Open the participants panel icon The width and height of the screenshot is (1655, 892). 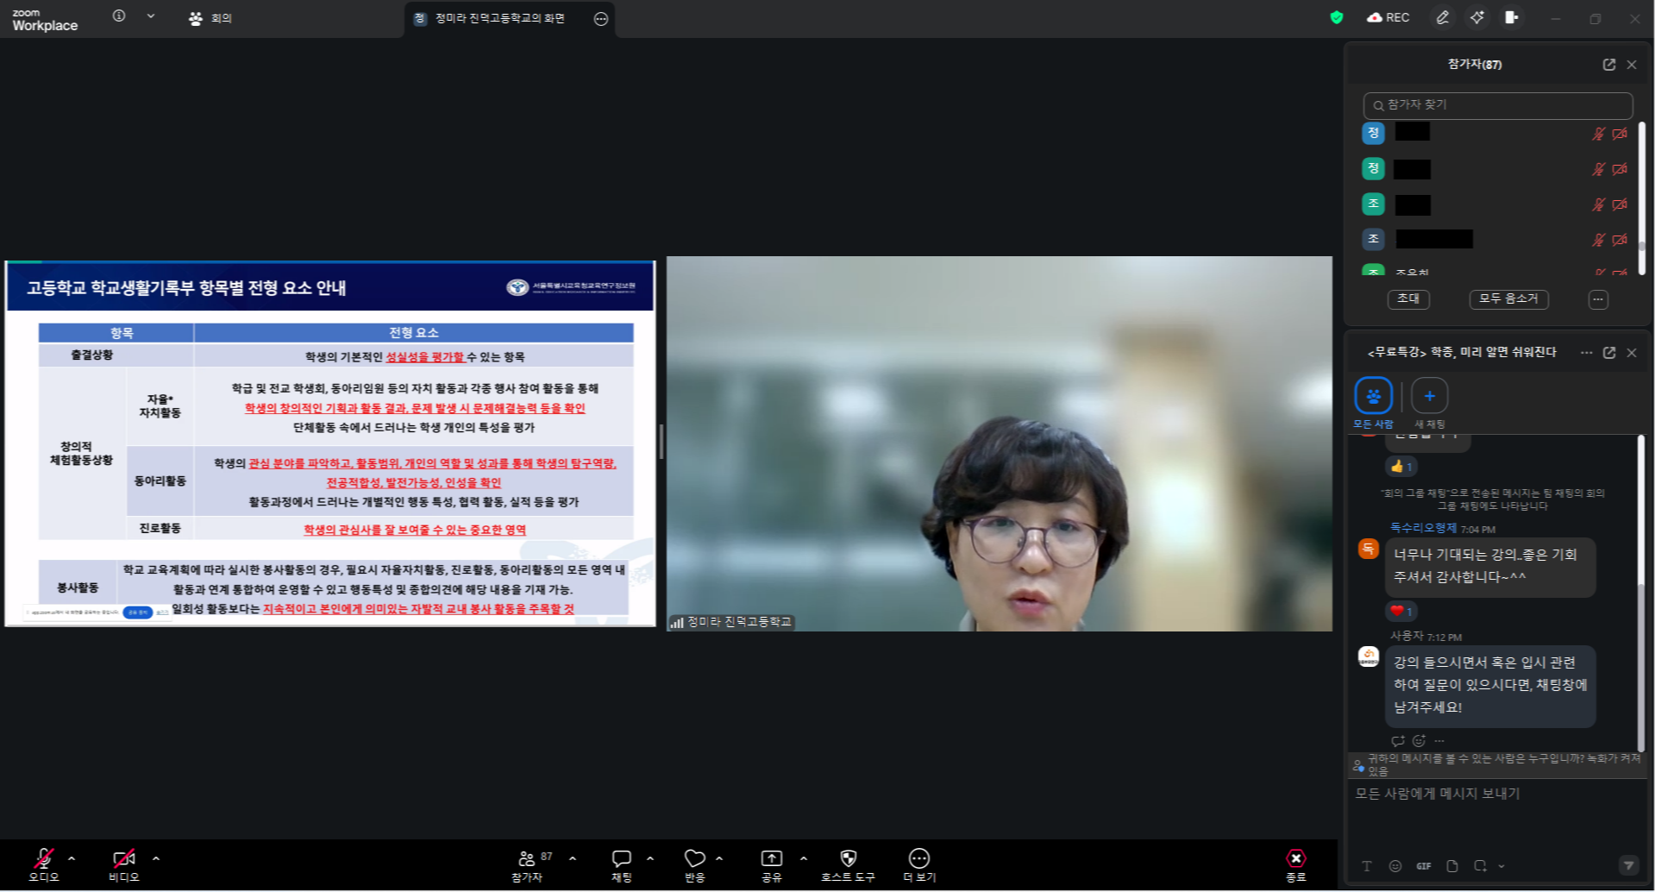[x=526, y=858]
